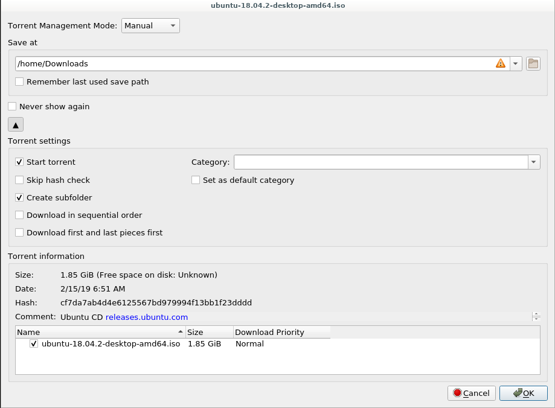555x408 pixels.
Task: Check Set as default category
Action: click(196, 180)
